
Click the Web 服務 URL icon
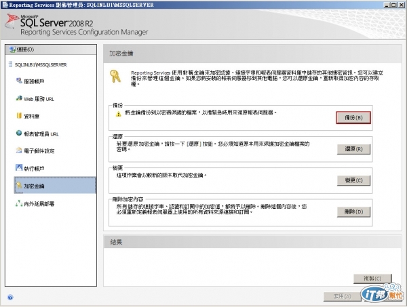(19, 98)
